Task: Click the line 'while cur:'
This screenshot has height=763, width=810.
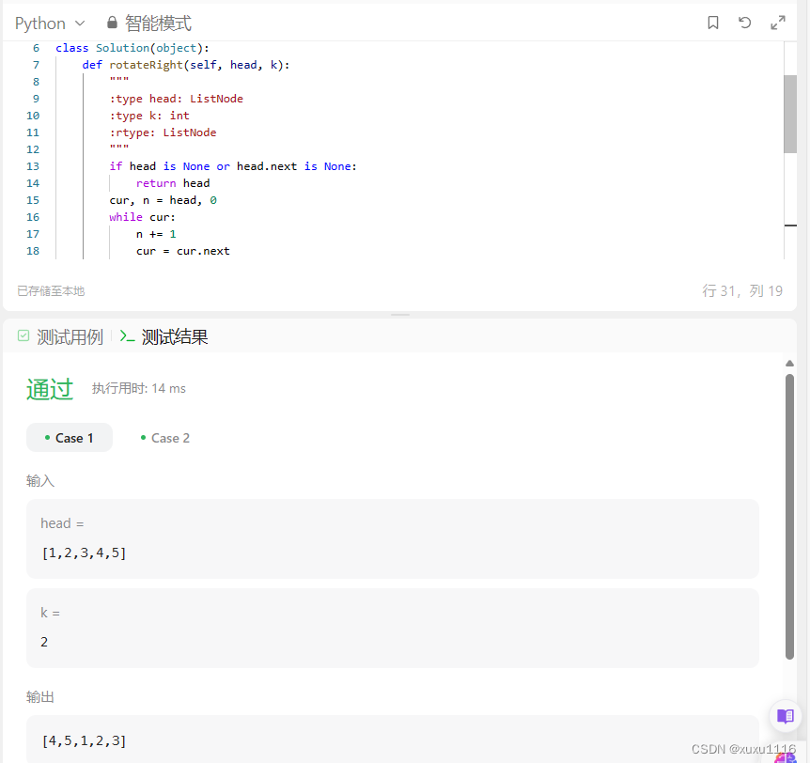Action: pyautogui.click(x=143, y=217)
